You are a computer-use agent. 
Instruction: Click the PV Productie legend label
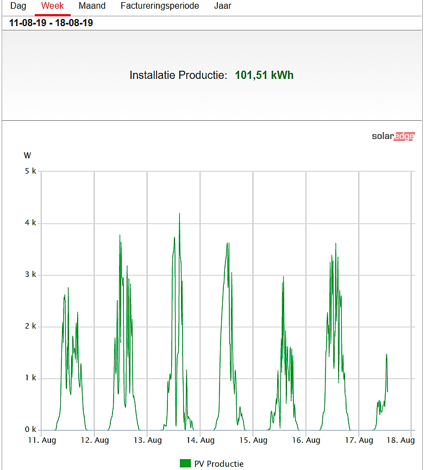pos(219,463)
